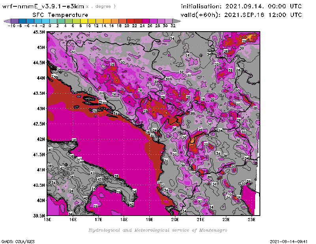Viewport: 316px width, 244px height.
Task: Click the 'wrf-nmmE_v3.9.1-e3km' model label
Action: tap(43, 6)
